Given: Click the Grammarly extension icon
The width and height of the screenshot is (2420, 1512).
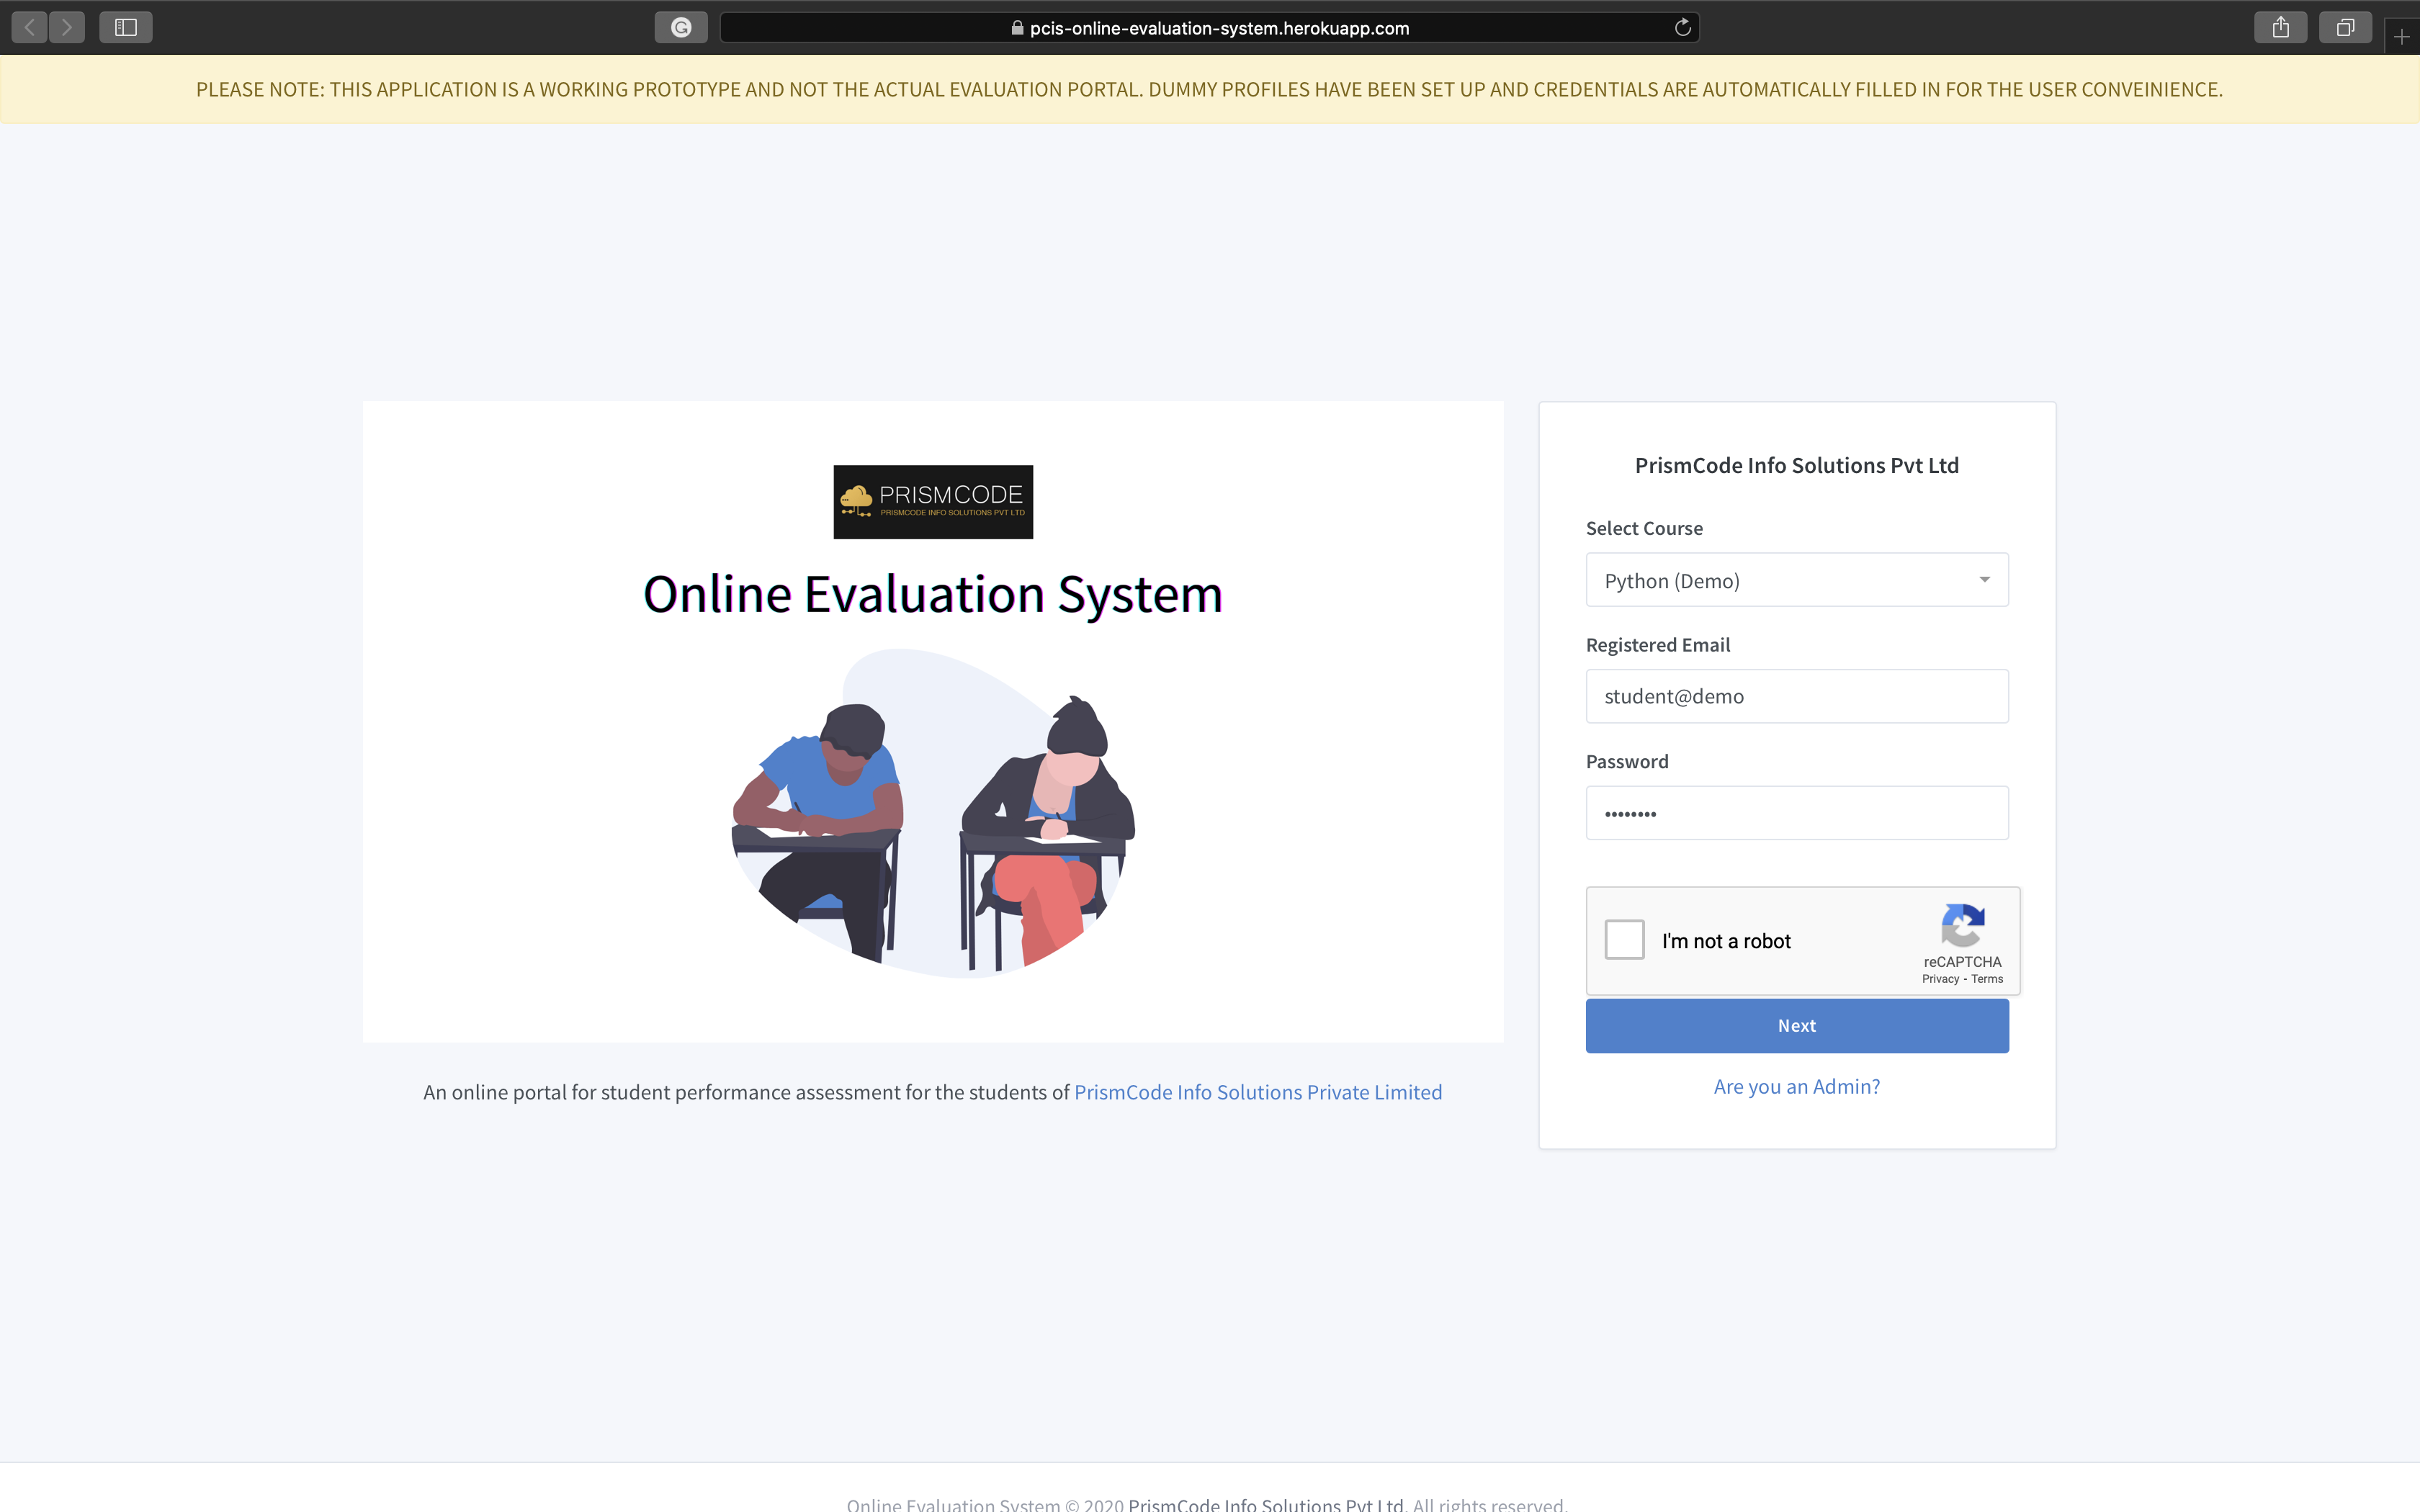Looking at the screenshot, I should (x=682, y=27).
